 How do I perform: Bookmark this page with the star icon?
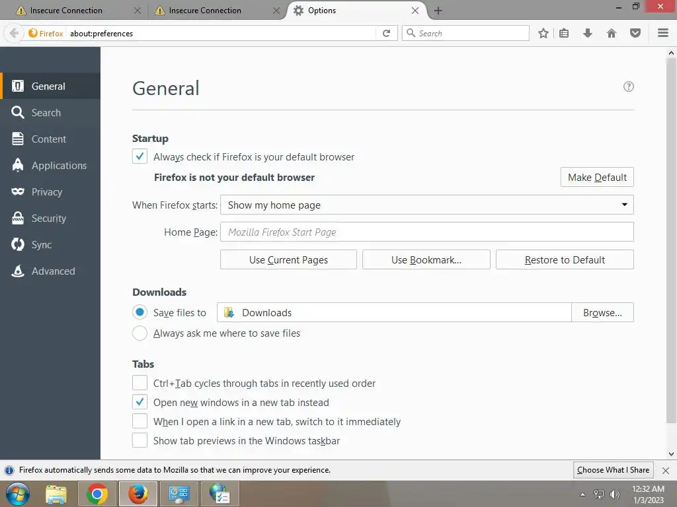point(543,33)
